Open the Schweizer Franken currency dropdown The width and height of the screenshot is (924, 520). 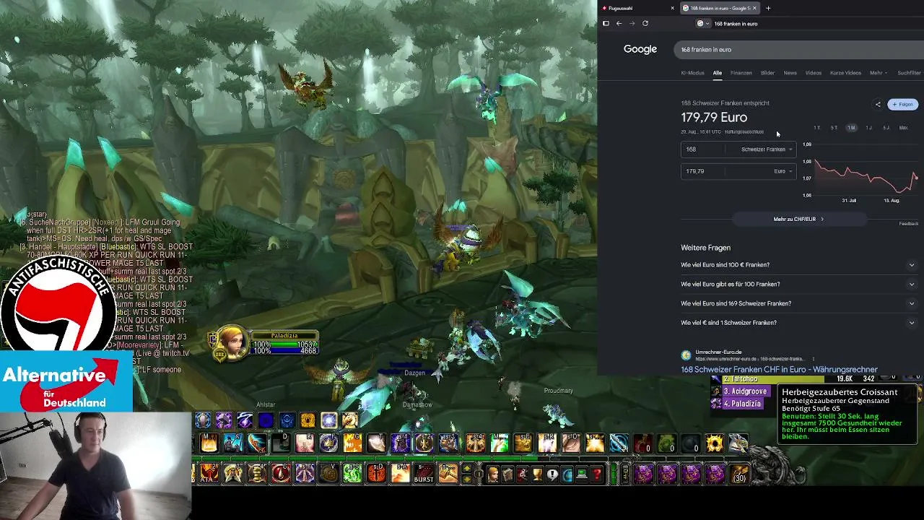point(767,149)
